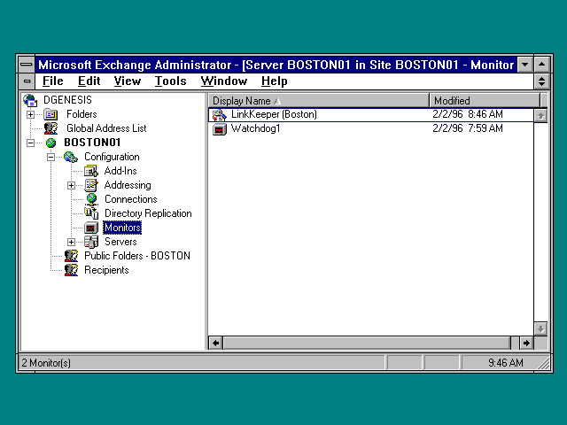Open the Window menu

pyautogui.click(x=224, y=81)
